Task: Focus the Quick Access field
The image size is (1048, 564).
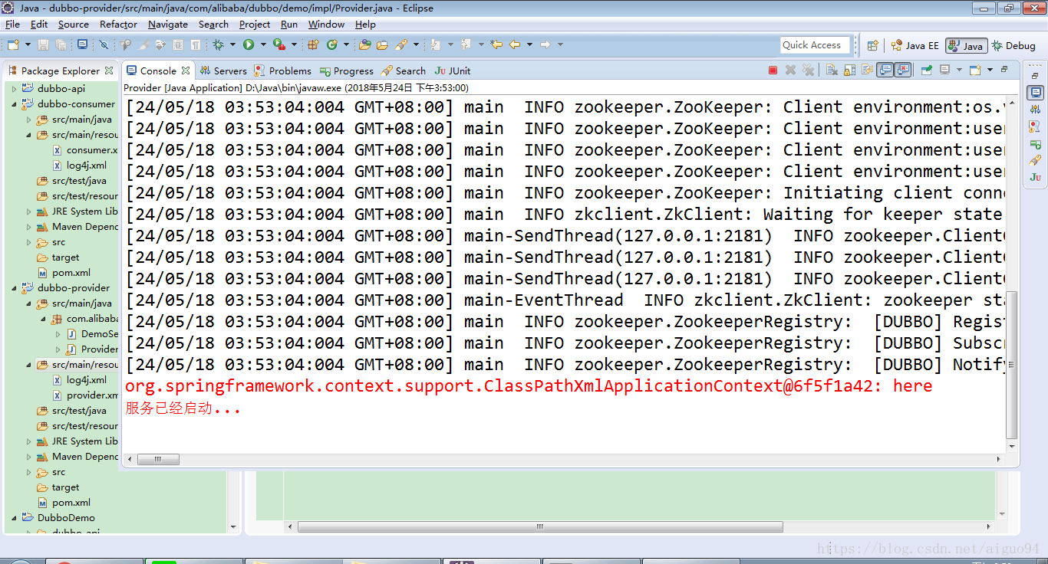Action: [815, 45]
